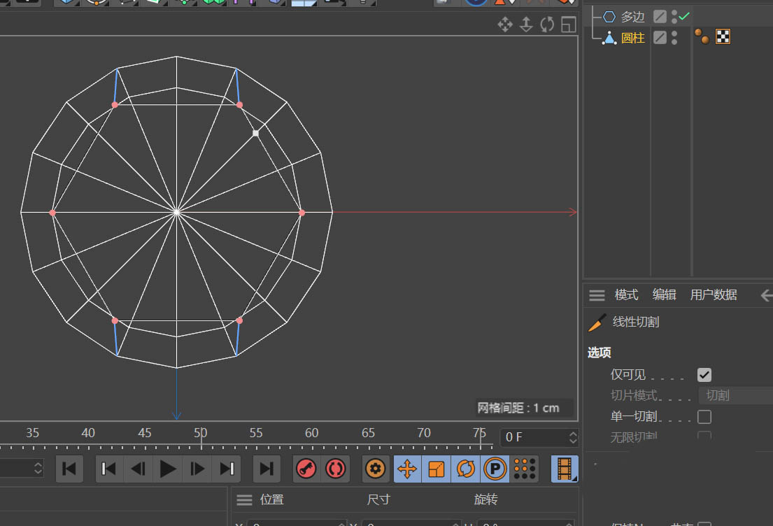Toggle position keyframe recording (move arrows)
Screen dimensions: 773x526
[407, 469]
